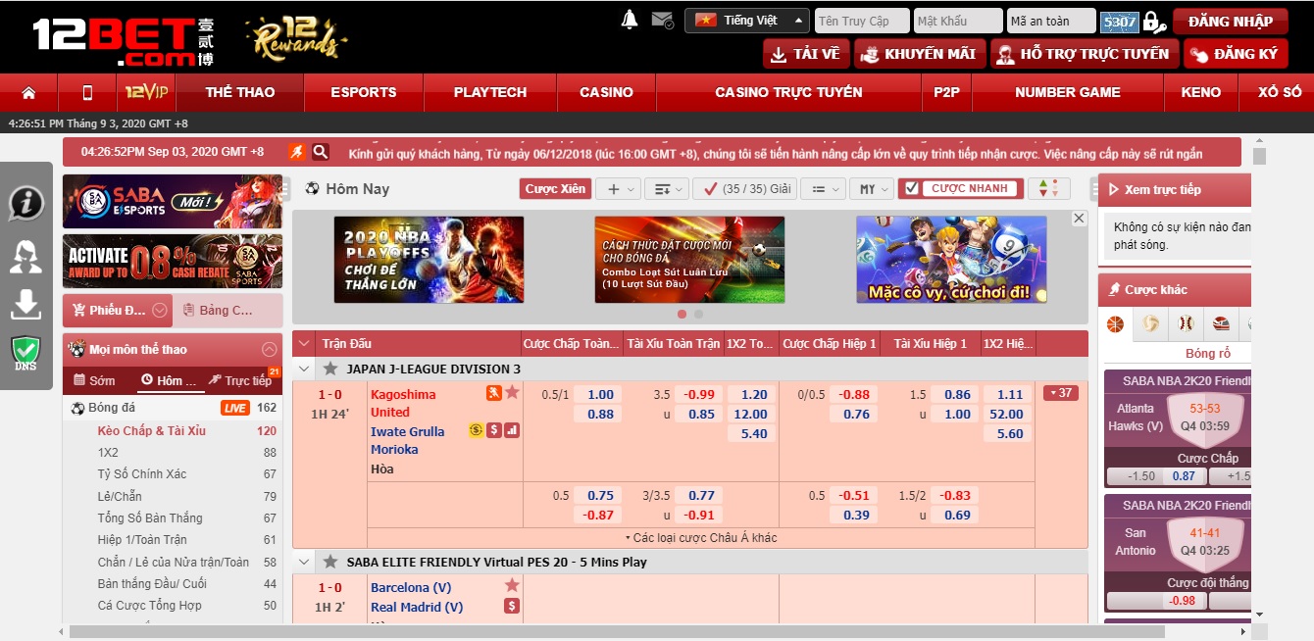Open the Tiếng Việt language dropdown
Viewport: 1314px width, 641px height.
[747, 21]
